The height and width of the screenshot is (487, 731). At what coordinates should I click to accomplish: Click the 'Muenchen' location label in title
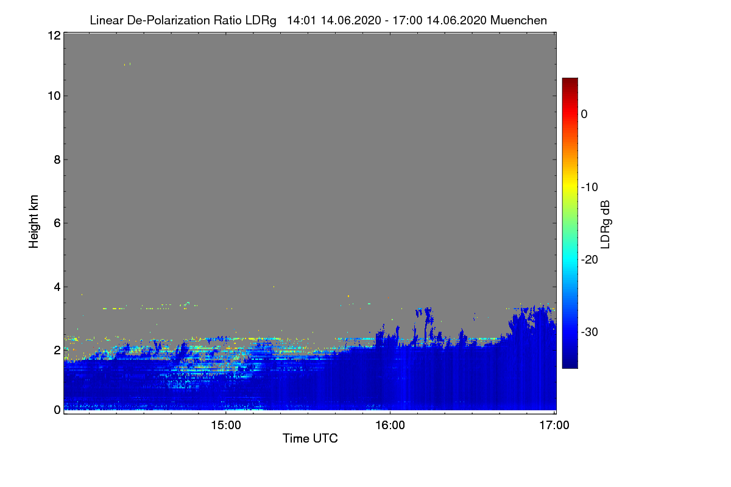[x=518, y=21]
